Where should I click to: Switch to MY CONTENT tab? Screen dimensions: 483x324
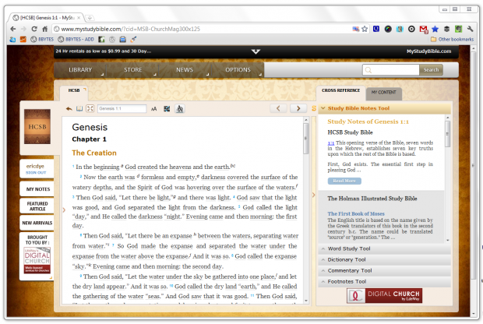coord(384,93)
